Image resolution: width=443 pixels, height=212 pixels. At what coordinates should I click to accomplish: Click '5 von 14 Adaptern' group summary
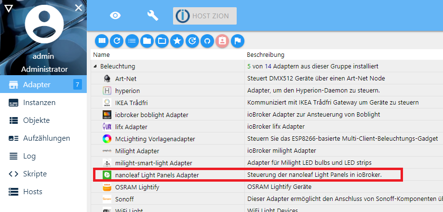click(x=313, y=66)
